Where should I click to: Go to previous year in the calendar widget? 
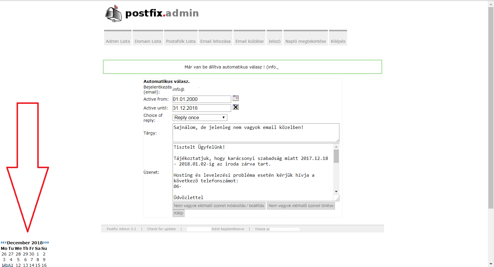click(2, 242)
